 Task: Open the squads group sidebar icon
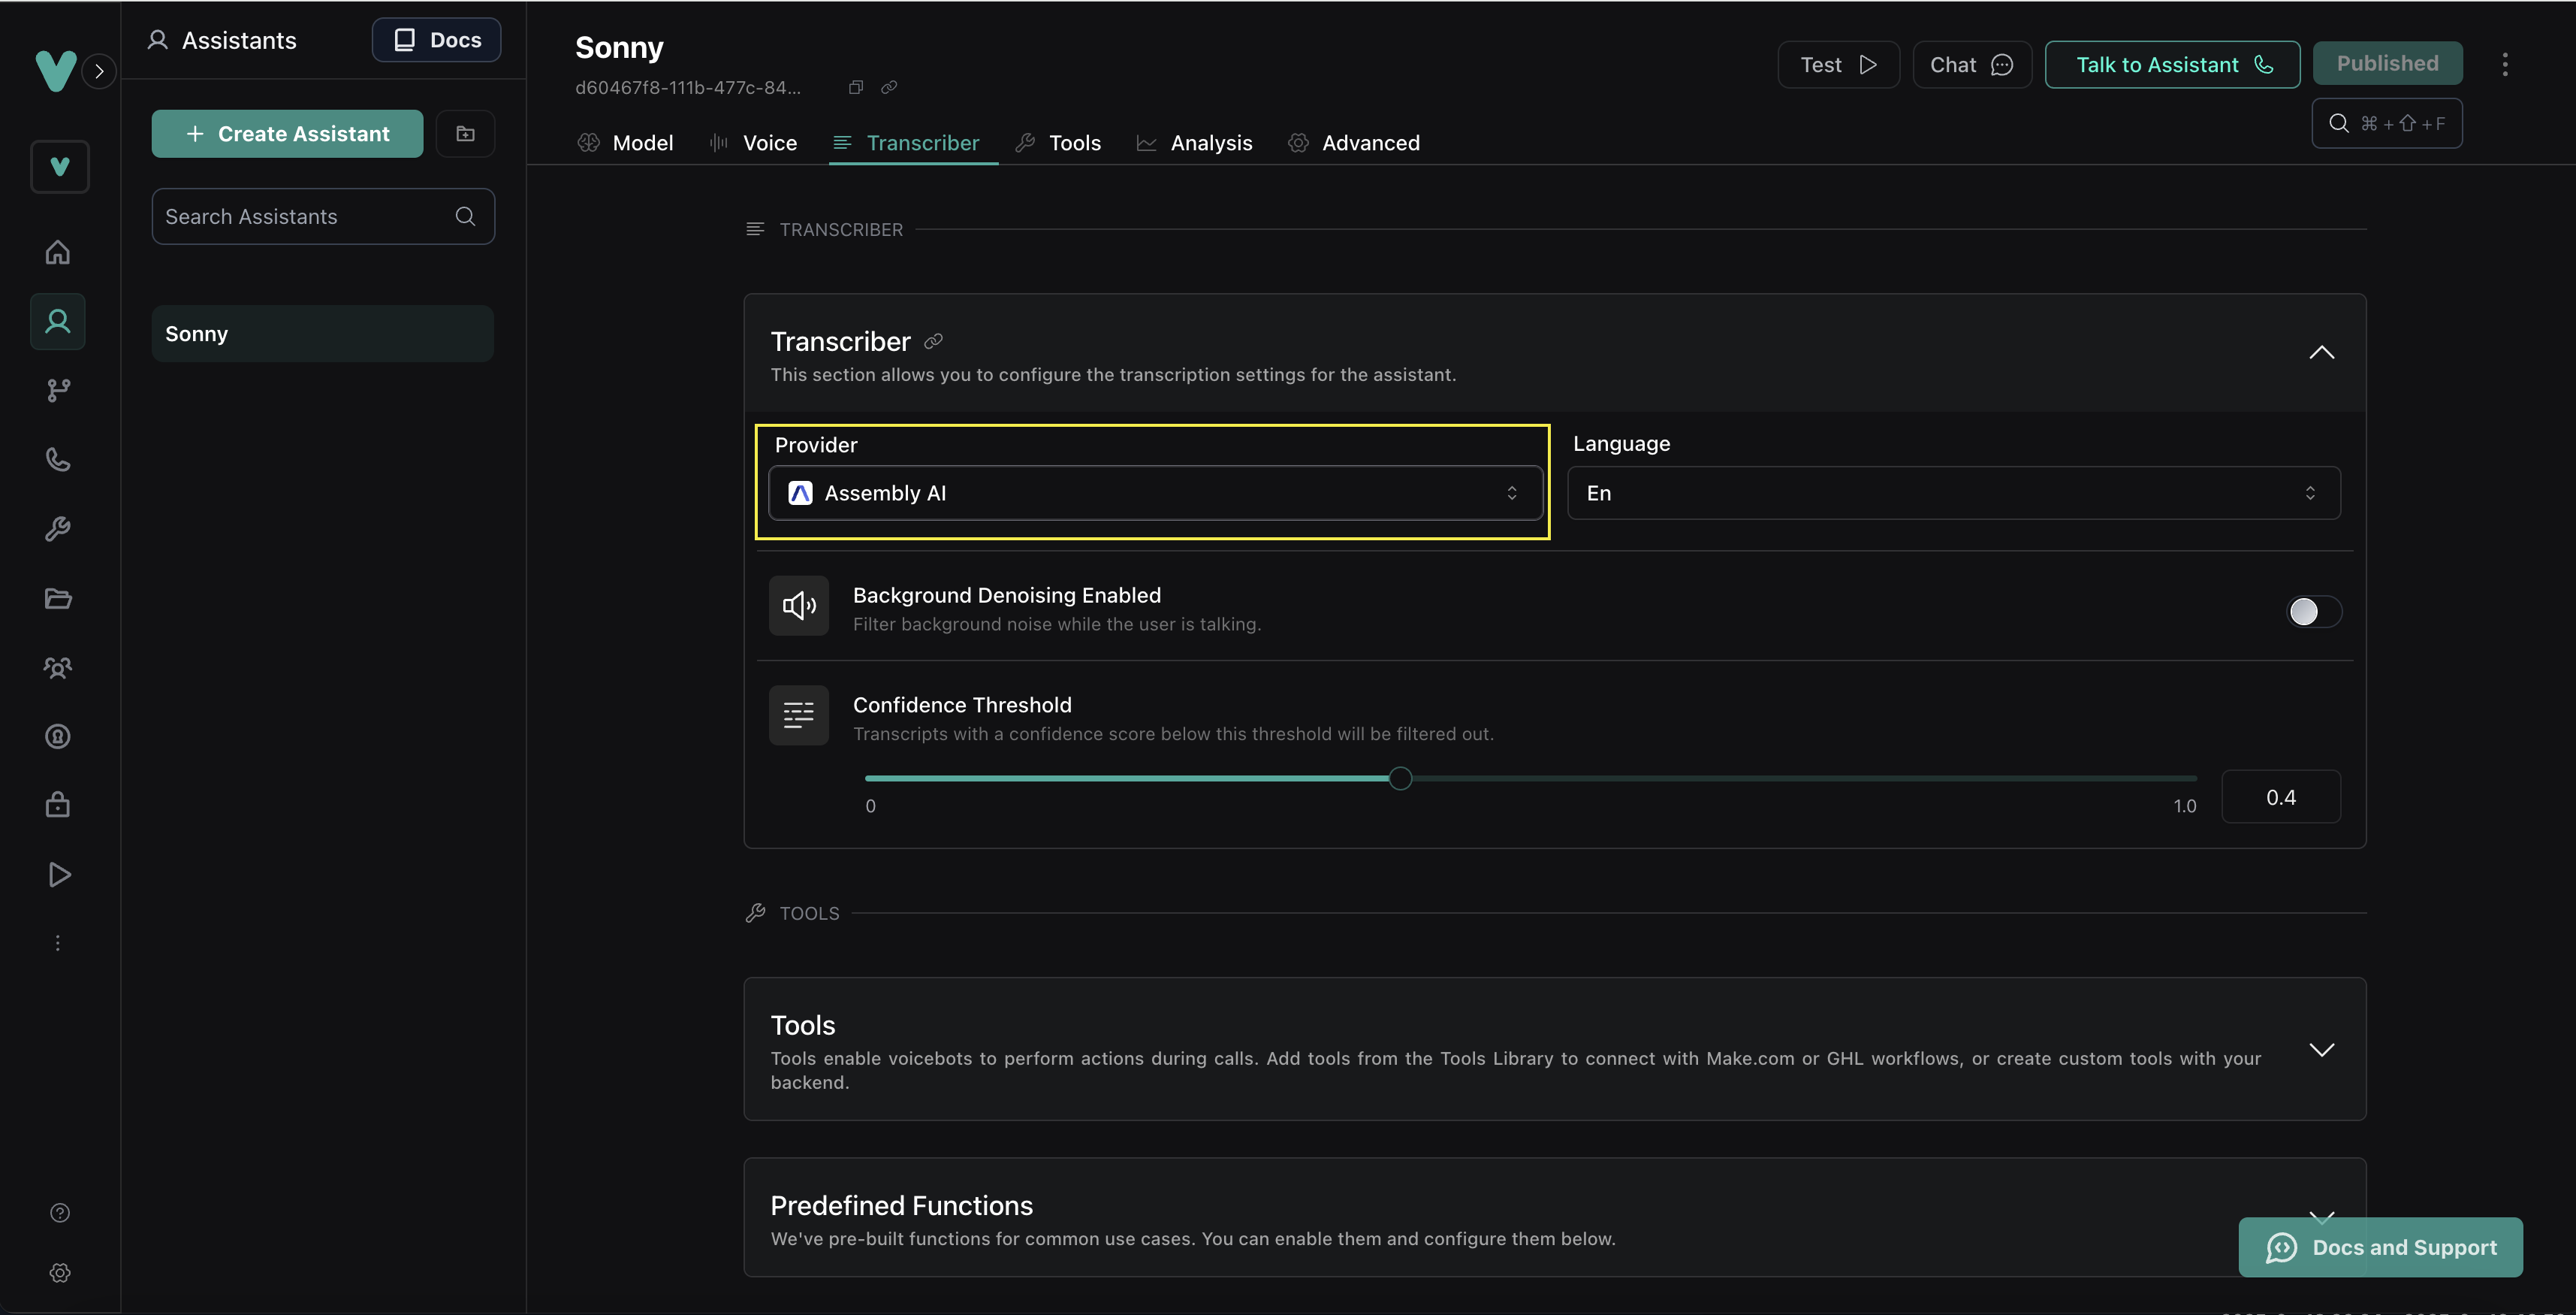click(58, 667)
